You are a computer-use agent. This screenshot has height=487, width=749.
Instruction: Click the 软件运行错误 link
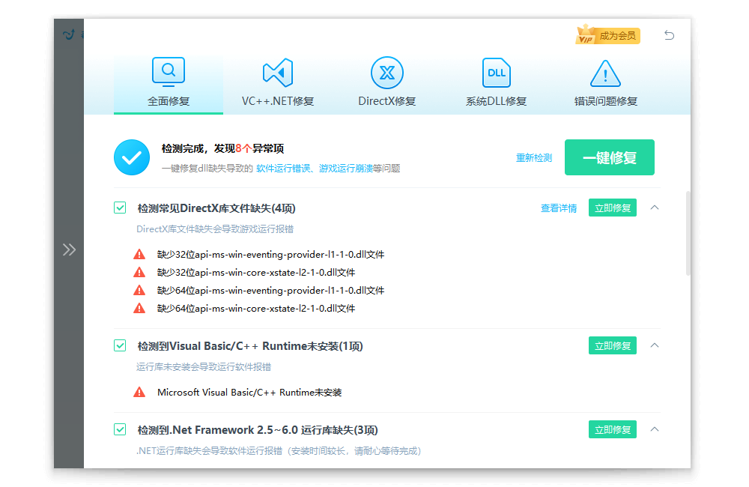283,169
